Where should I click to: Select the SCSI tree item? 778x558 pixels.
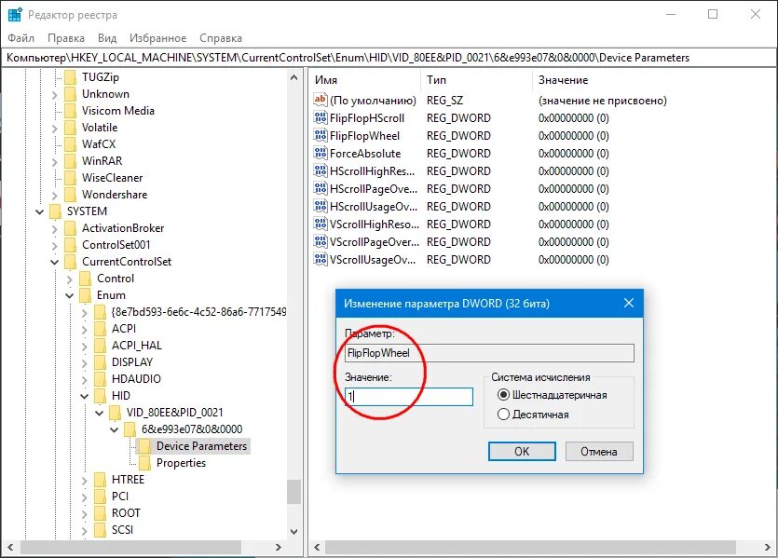122,530
